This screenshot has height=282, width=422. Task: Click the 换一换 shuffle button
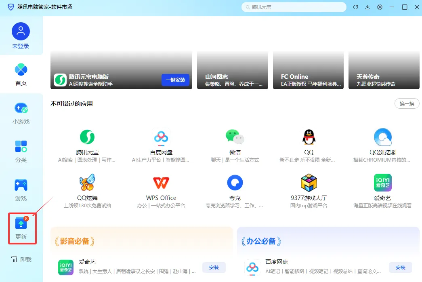[407, 104]
